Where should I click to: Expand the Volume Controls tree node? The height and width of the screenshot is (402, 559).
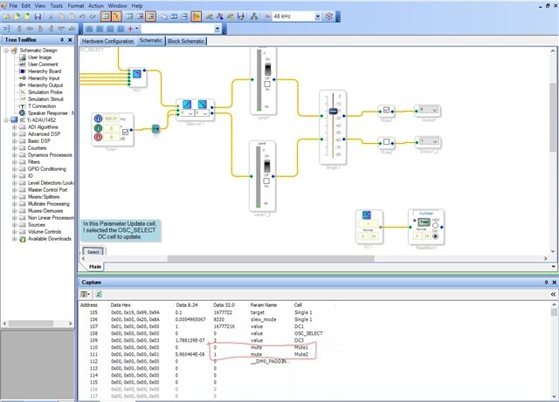(x=15, y=232)
